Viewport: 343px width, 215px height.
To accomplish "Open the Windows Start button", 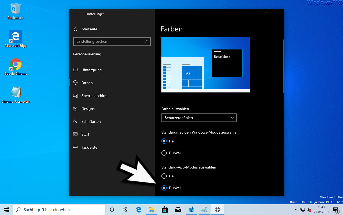I will pyautogui.click(x=6, y=210).
